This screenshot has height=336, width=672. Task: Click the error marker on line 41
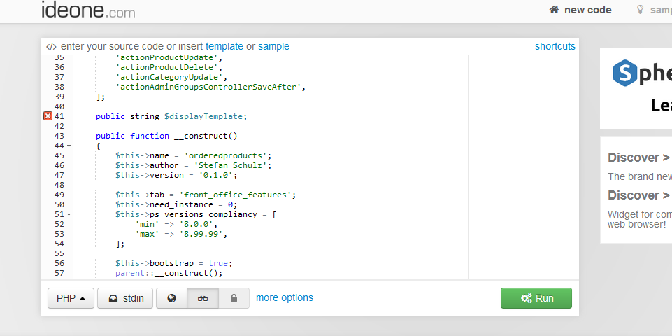[x=48, y=116]
